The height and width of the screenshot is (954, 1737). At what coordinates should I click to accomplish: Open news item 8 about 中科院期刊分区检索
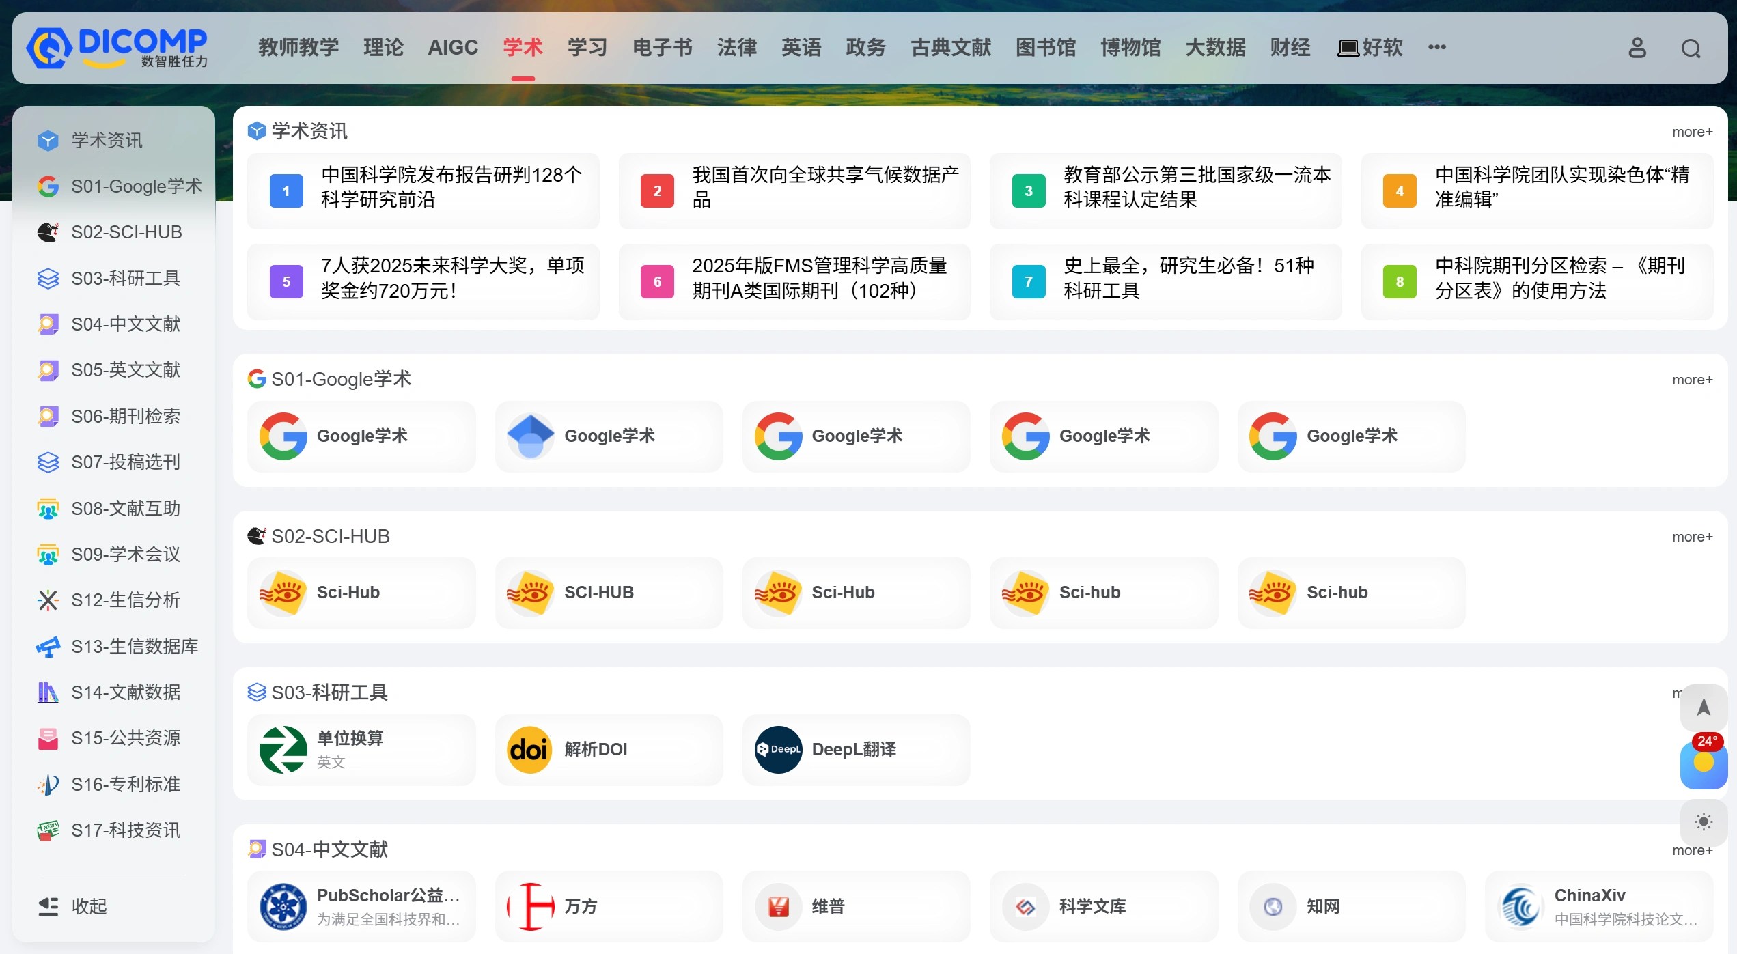[1537, 281]
